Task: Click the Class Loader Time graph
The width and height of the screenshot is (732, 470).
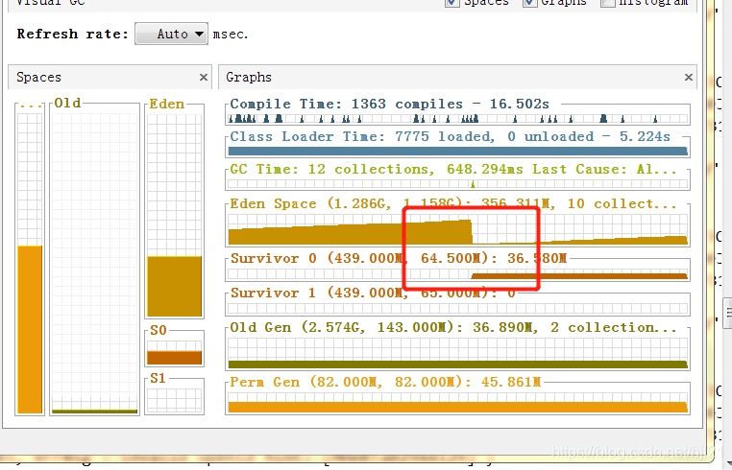Action: point(457,152)
